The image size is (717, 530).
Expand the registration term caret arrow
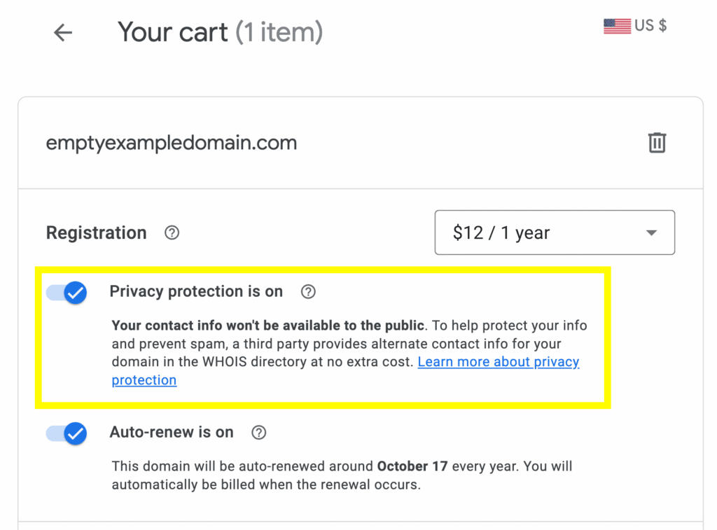pyautogui.click(x=652, y=232)
